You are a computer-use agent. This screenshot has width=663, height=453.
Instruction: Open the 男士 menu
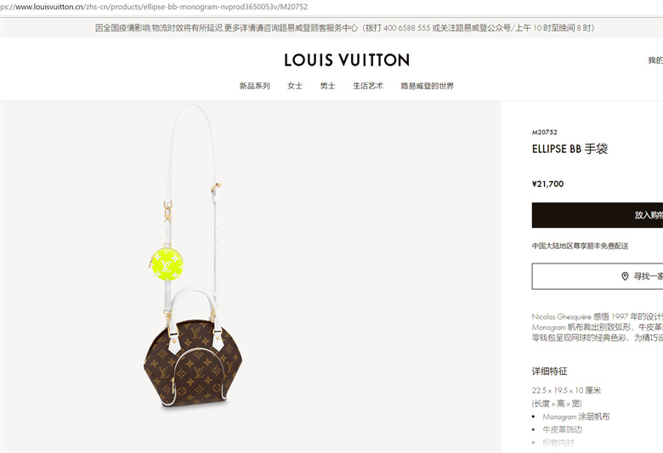[328, 86]
